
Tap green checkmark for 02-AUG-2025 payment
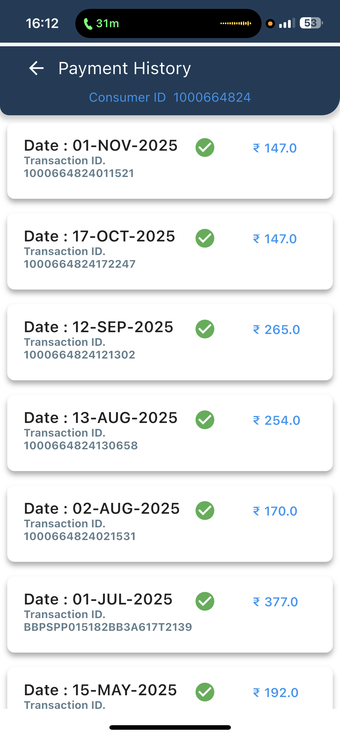tap(205, 511)
